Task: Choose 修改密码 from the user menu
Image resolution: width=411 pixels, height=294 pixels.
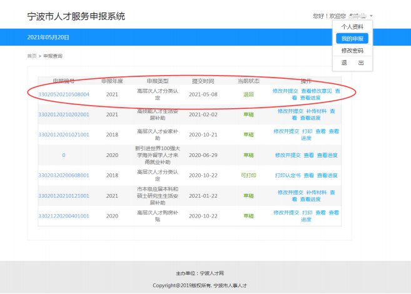Action: (x=352, y=51)
